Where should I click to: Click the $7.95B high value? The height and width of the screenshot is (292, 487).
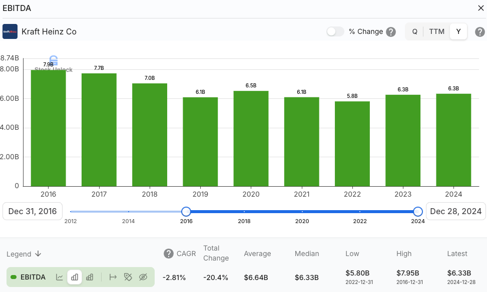tap(408, 273)
